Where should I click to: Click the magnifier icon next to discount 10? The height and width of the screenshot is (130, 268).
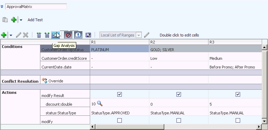click(100, 104)
